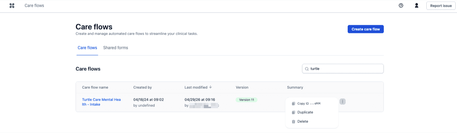Click the Last modified sort arrow
Image resolution: width=457 pixels, height=133 pixels.
click(210, 87)
